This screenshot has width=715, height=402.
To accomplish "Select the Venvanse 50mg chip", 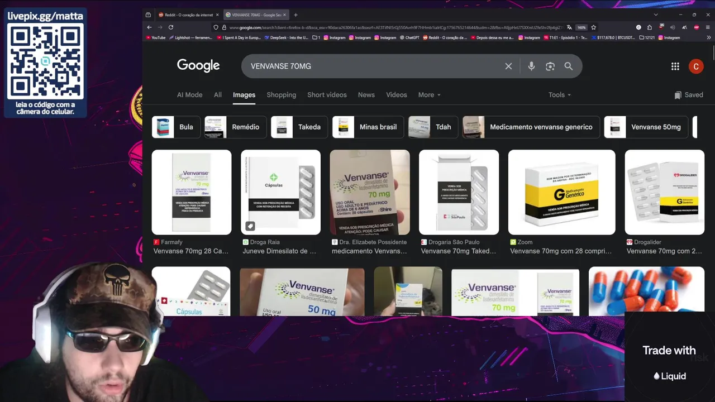I will (646, 127).
